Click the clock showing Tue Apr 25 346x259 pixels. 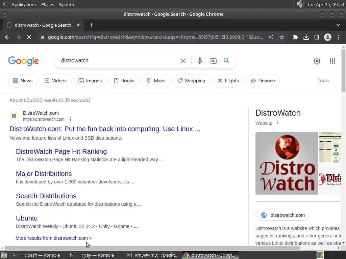(x=325, y=4)
